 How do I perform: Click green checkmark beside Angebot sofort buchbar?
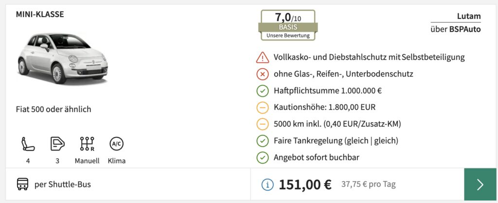tap(263, 158)
